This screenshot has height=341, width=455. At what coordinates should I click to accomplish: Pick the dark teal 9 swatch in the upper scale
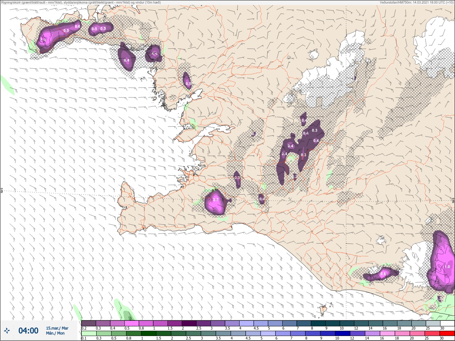click(x=333, y=323)
